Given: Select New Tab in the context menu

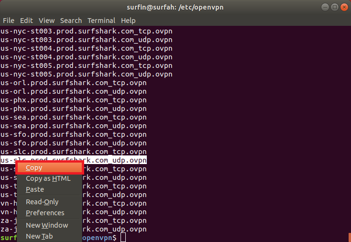Looking at the screenshot, I should (39, 236).
